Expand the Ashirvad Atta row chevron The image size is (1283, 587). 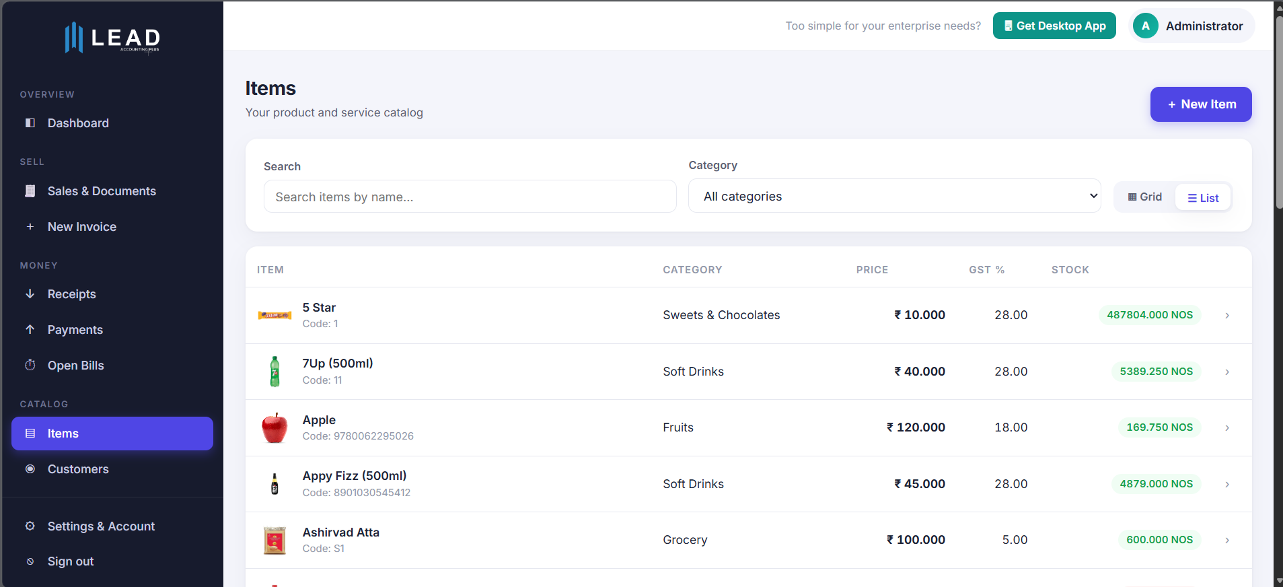point(1227,540)
